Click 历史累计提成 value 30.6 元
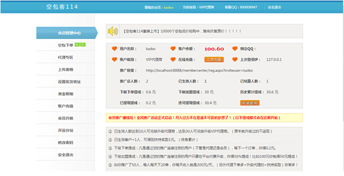Viewport: 344px width, 176px height. click(272, 92)
